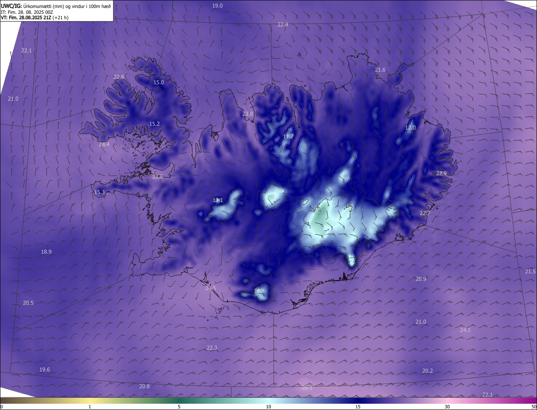This screenshot has height=410, width=537.
Task: Click the 22.4 value label
Action: pyautogui.click(x=283, y=25)
